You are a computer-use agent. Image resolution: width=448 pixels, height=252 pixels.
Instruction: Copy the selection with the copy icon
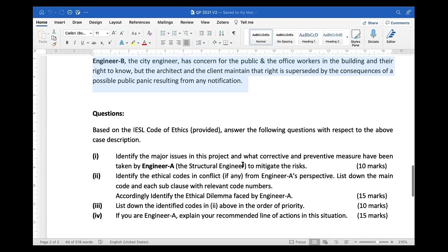pyautogui.click(x=54, y=38)
